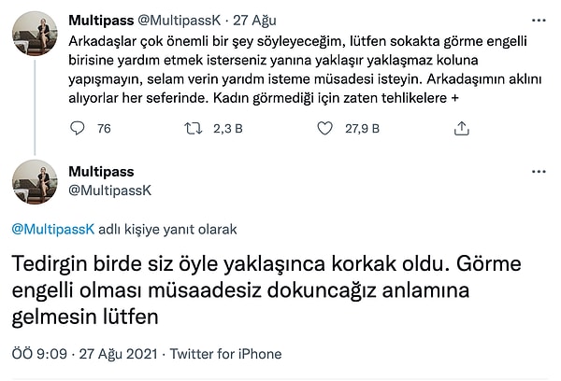Click the avatar beside the reply tweet
561x381 pixels.
(x=36, y=182)
